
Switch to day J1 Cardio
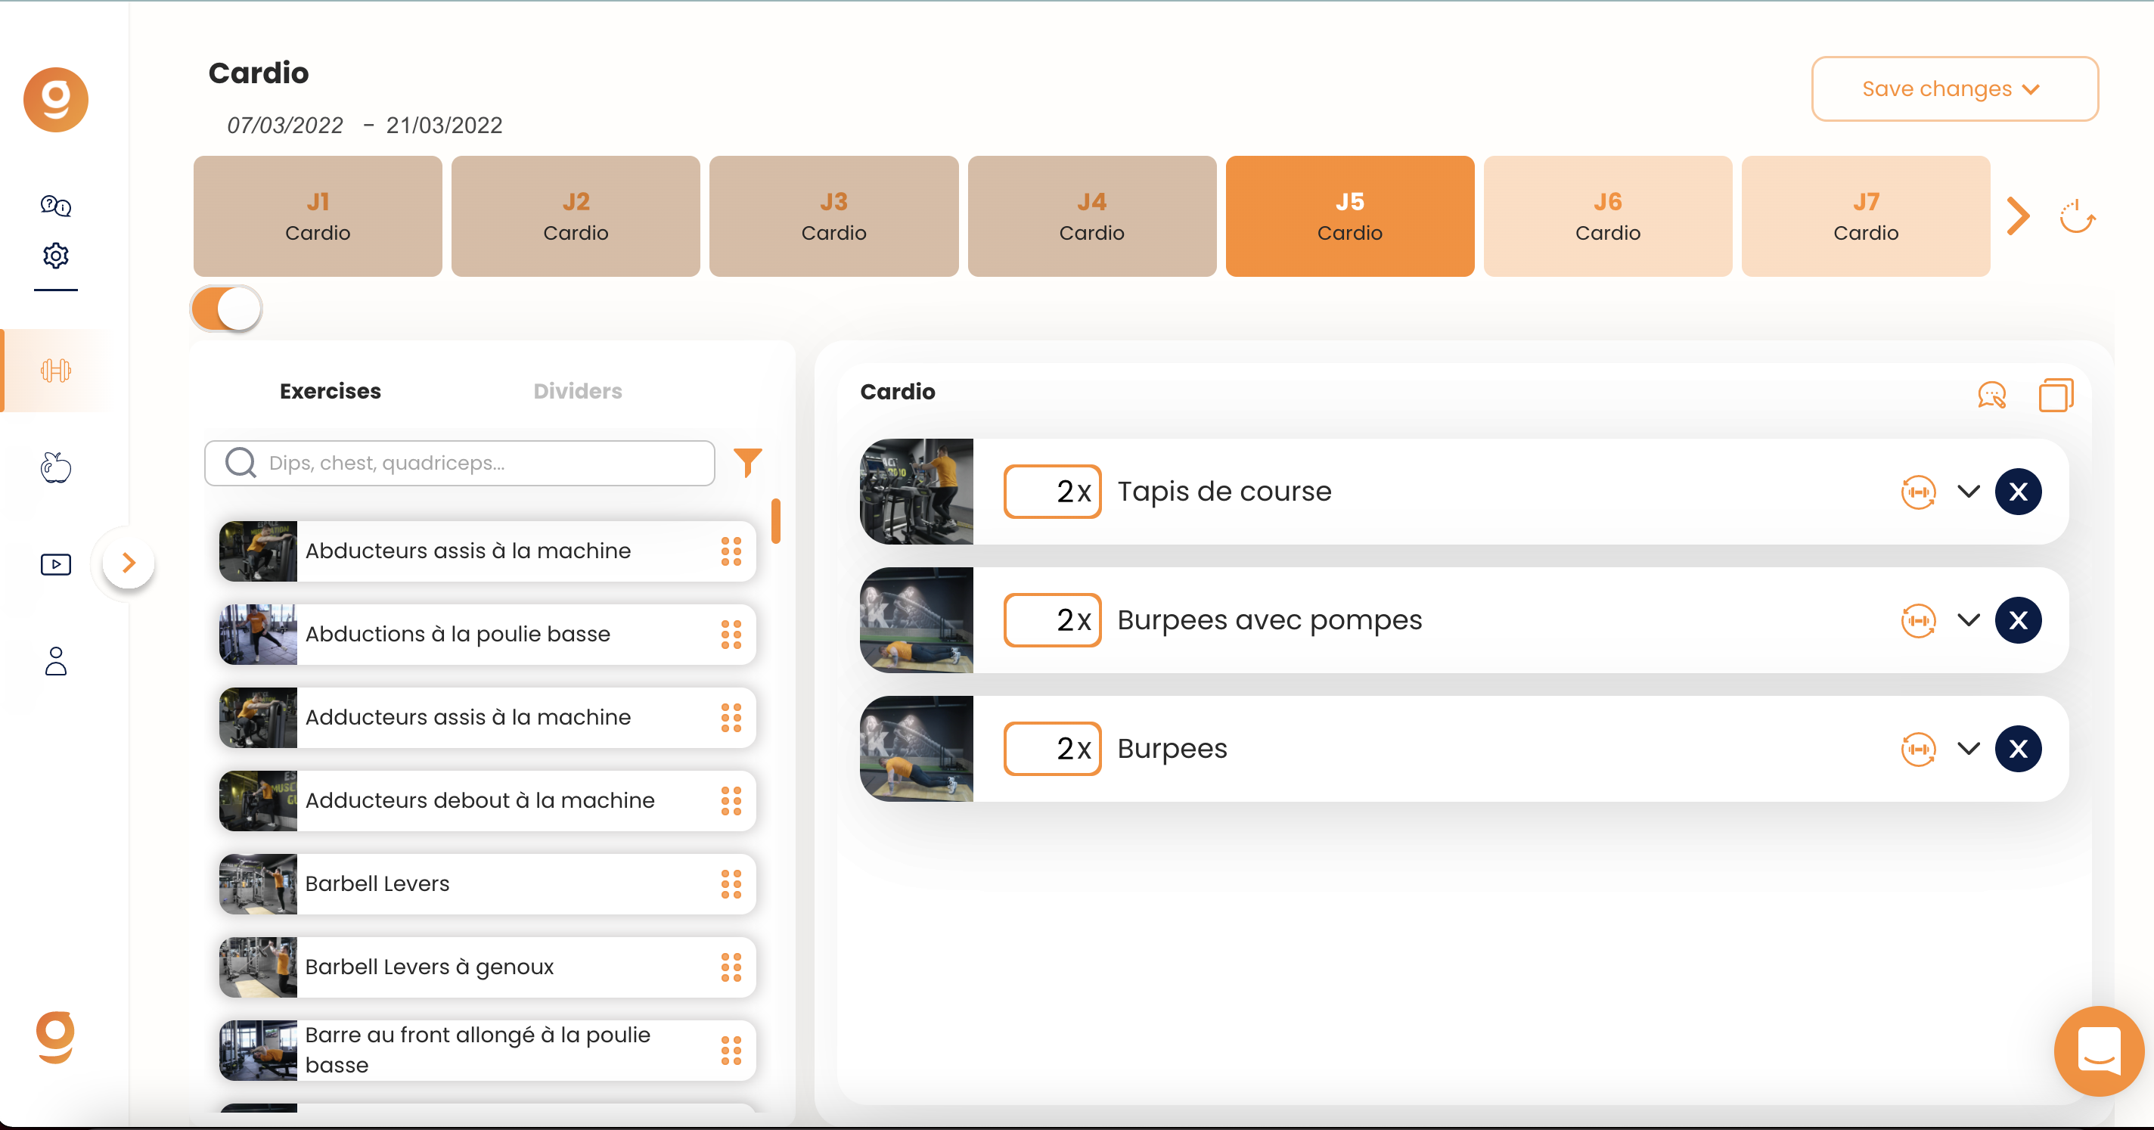(318, 216)
